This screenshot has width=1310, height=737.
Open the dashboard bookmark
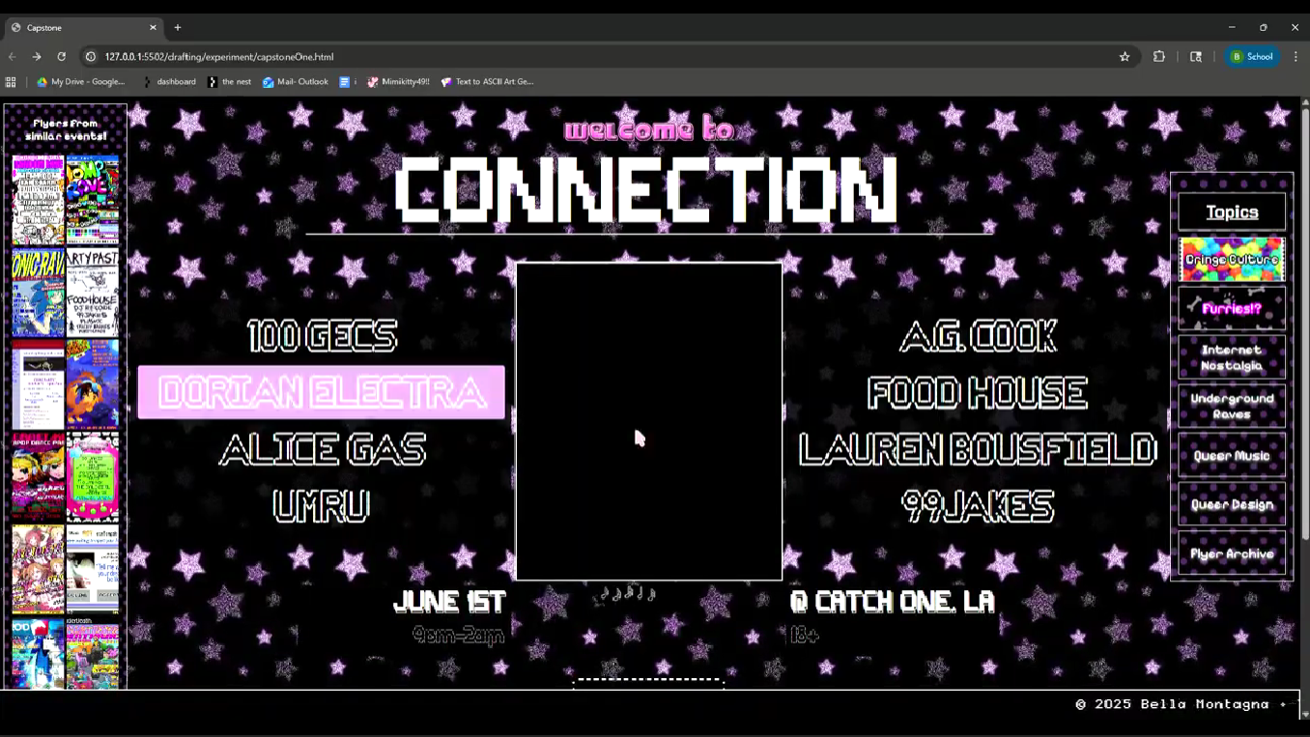click(x=169, y=82)
